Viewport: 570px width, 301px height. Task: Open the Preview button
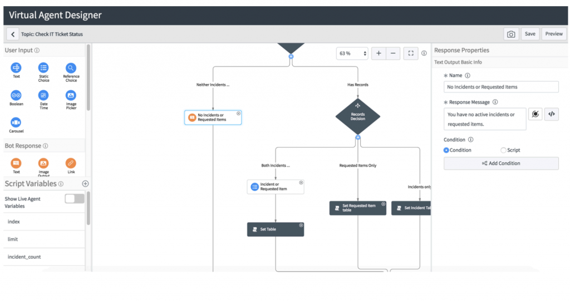554,34
